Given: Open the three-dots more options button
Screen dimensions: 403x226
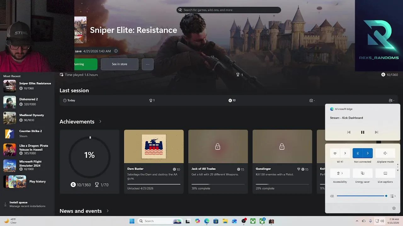Looking at the screenshot, I should pos(148,64).
